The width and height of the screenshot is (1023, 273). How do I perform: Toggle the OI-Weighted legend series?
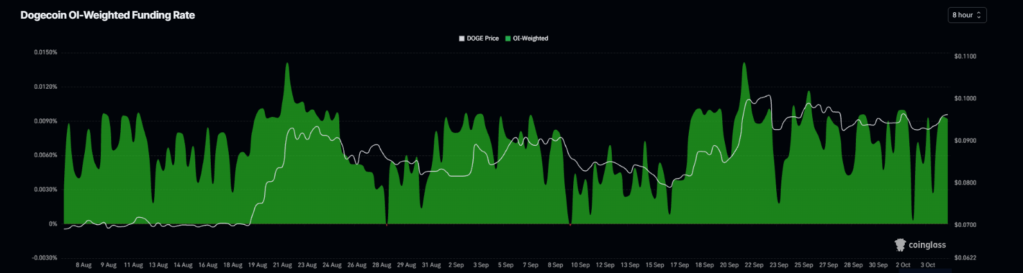click(x=527, y=39)
